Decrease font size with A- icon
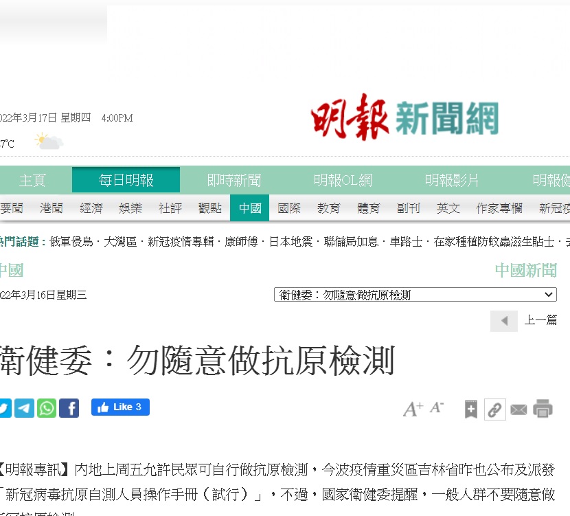The height and width of the screenshot is (516, 570). [437, 408]
